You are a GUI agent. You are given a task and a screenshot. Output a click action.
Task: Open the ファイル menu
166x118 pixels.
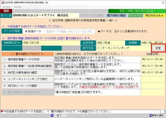pyautogui.click(x=6, y=7)
